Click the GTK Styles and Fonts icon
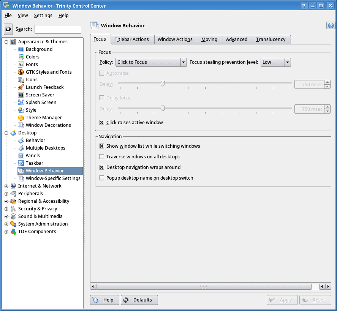The height and width of the screenshot is (311, 337). [x=21, y=72]
